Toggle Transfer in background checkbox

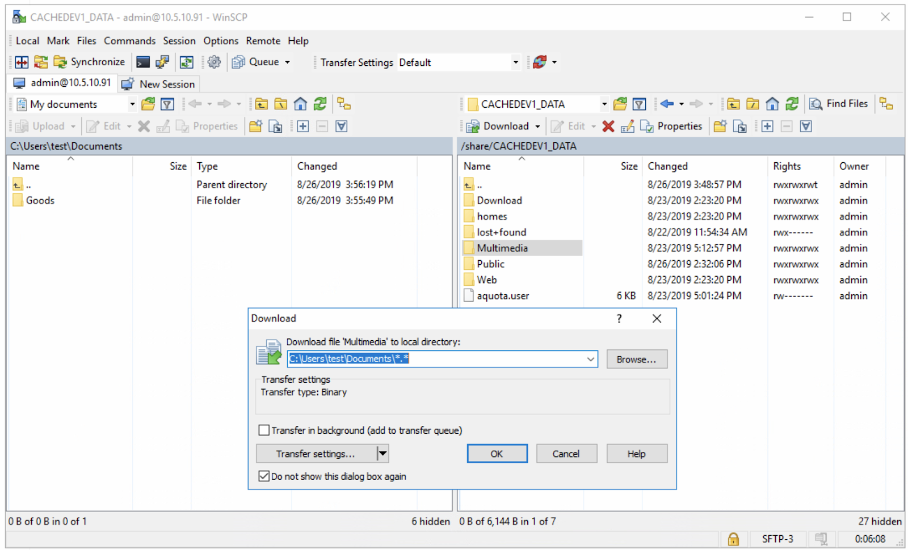[x=264, y=430]
